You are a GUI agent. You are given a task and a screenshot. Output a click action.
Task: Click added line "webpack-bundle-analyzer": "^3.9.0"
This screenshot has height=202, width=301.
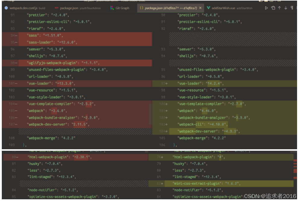point(214,118)
